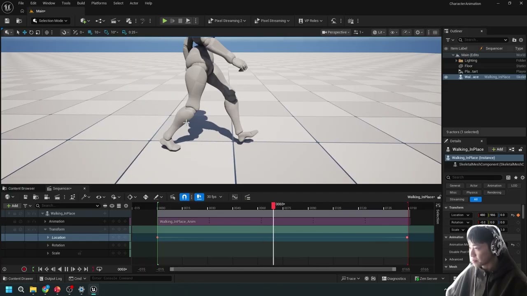Screen dimensions: 527x296
Task: Open the Build menu
Action: 81,3
